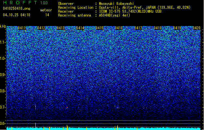Click time marker 0418
The image size is (204, 130).
[158, 28]
